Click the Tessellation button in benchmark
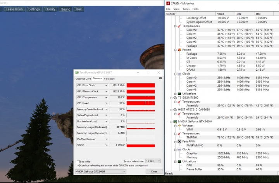This screenshot has height=183, width=279. coord(14,9)
